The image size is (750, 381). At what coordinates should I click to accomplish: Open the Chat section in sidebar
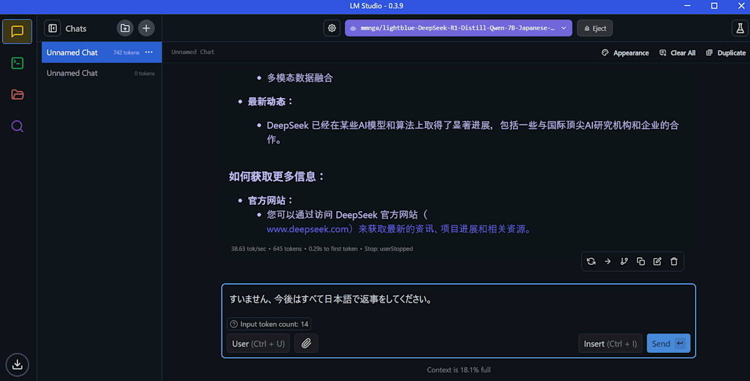17,31
